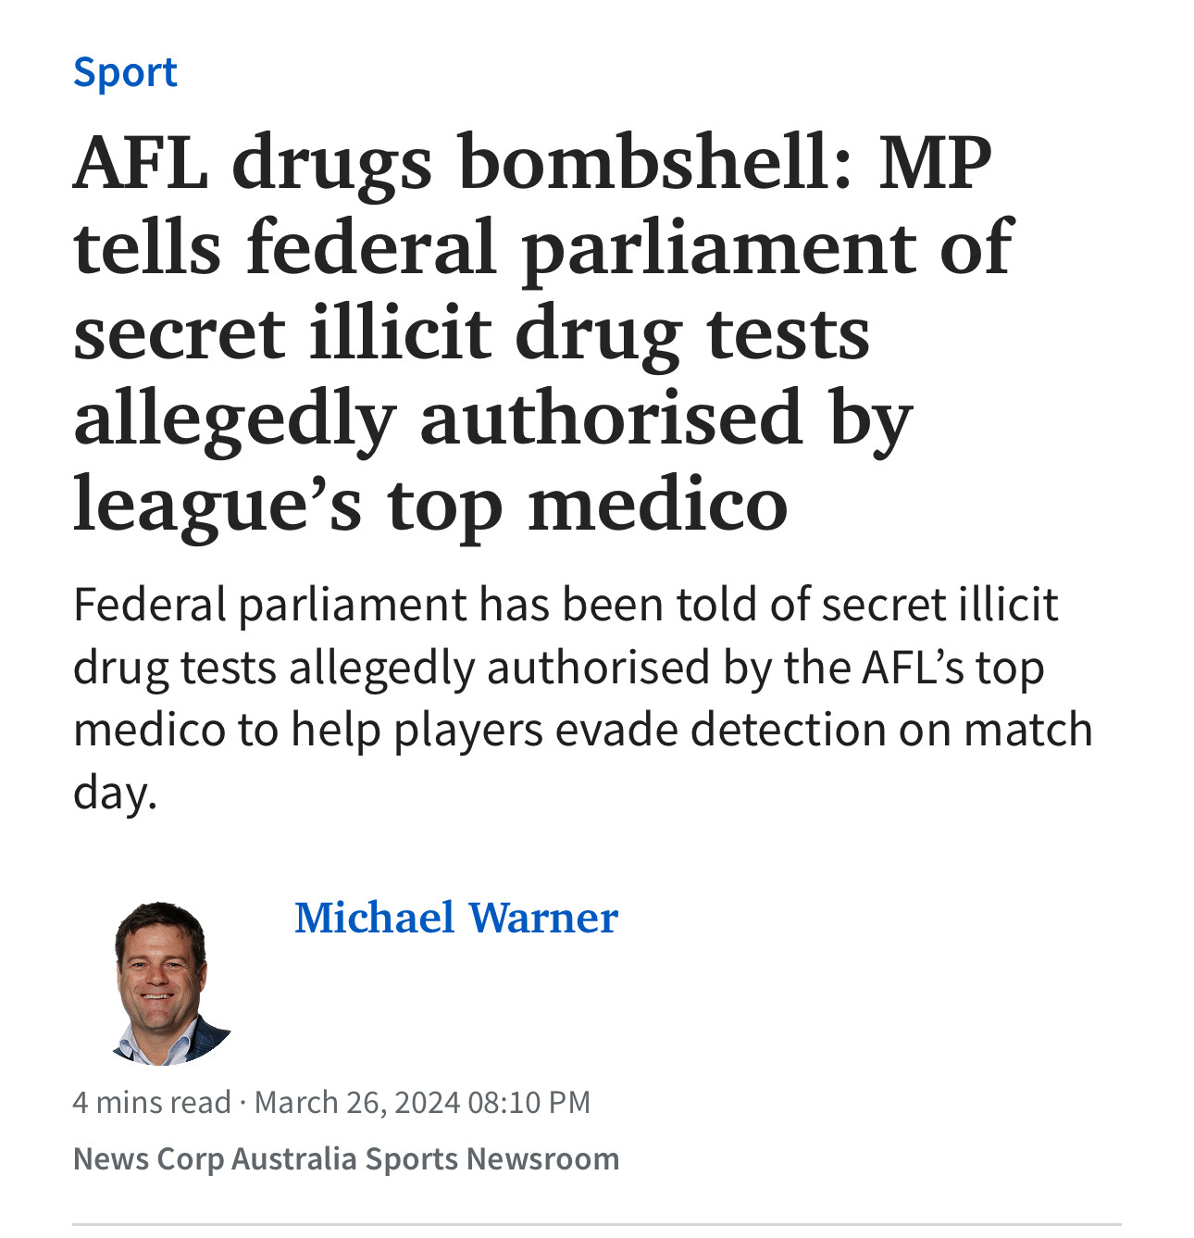Click the News Corp Australia Sports Newsroom byline

345,1158
